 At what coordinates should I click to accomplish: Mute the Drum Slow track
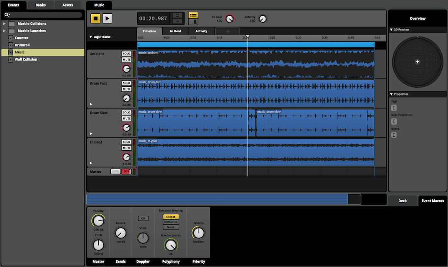click(126, 119)
